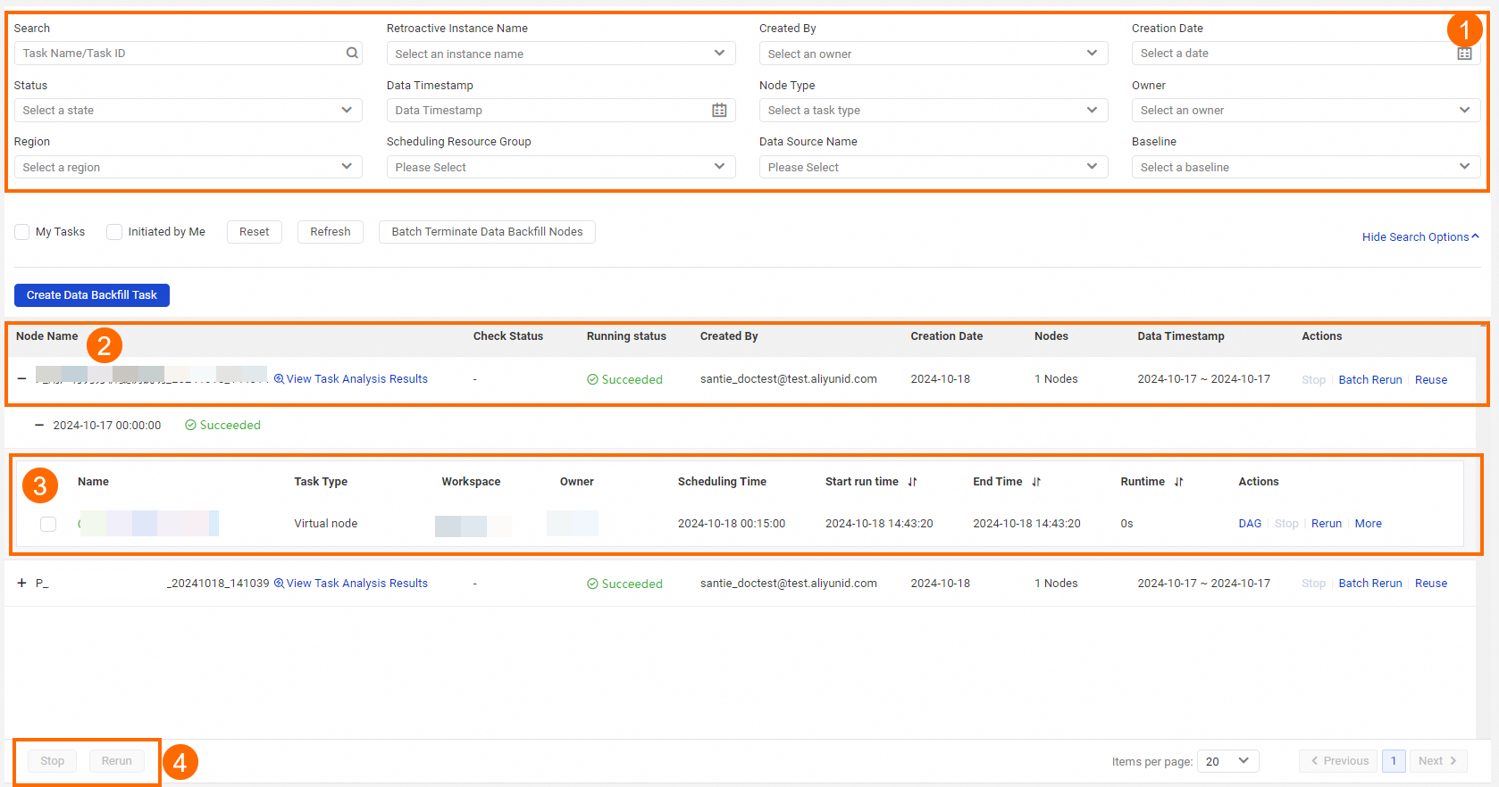Screen dimensions: 1499x787
Task: Collapse the 2024-10-17 00:00:00 instance row
Action: pos(39,426)
